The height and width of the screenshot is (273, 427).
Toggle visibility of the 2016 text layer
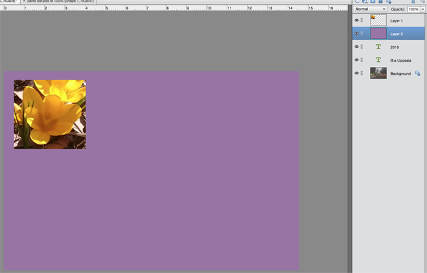[357, 47]
